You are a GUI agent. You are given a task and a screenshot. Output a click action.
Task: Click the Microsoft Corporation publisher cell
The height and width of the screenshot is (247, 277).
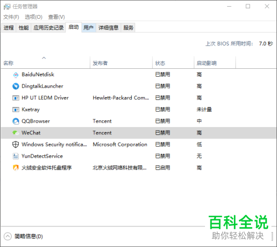click(x=120, y=144)
